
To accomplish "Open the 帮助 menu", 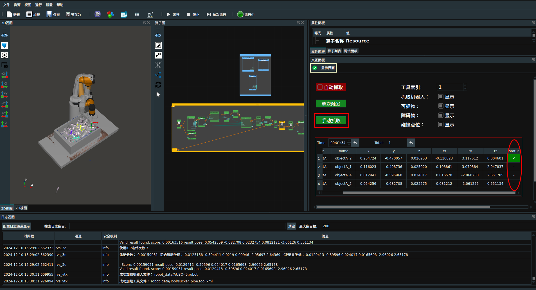I will pyautogui.click(x=60, y=5).
